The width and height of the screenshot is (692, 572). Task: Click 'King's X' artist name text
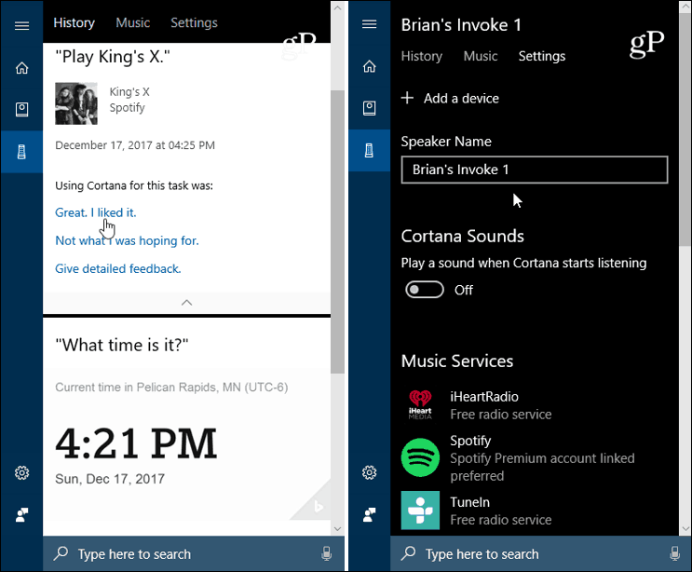click(x=129, y=92)
